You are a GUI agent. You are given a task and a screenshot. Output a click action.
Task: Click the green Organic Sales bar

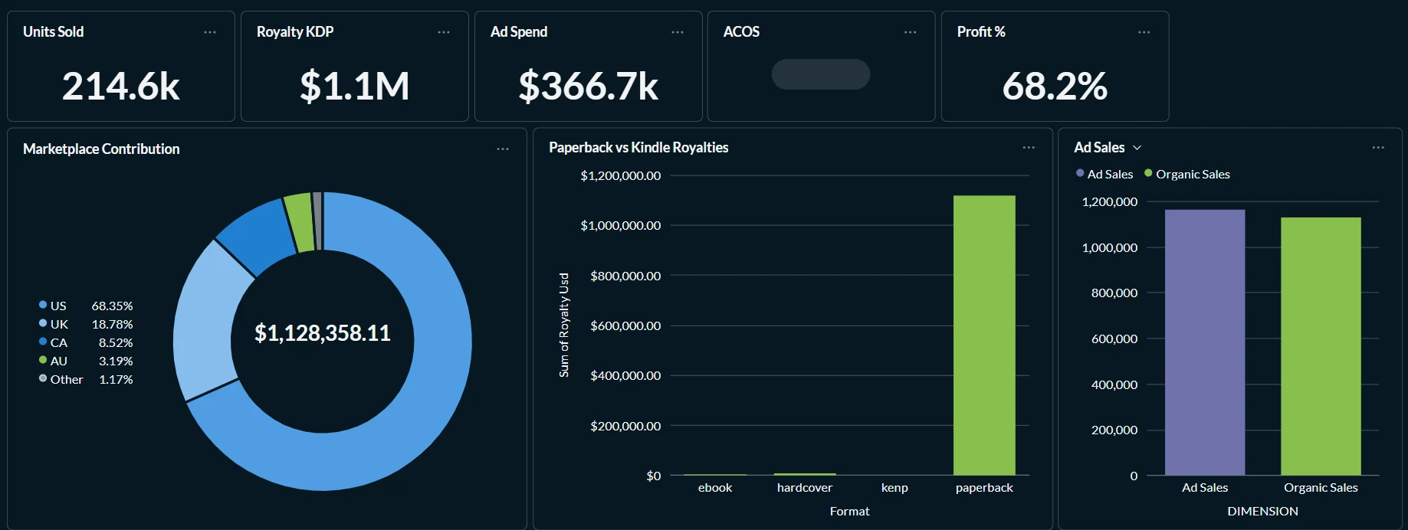pos(1321,346)
